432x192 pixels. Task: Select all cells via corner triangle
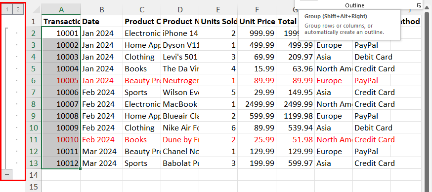pos(35,10)
